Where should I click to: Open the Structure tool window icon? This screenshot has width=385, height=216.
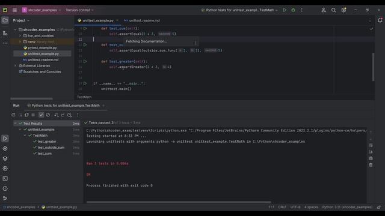click(5, 33)
